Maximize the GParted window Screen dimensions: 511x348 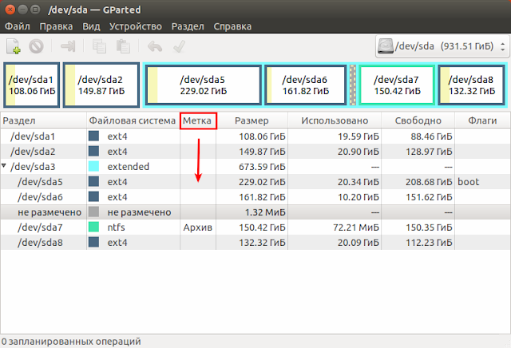pos(35,10)
